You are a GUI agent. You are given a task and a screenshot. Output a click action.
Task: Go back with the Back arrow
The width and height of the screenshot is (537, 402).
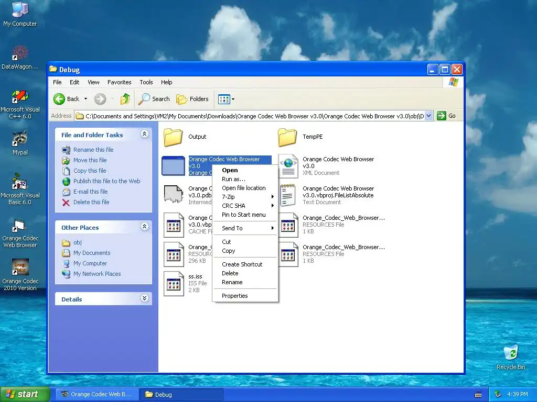[x=67, y=99]
